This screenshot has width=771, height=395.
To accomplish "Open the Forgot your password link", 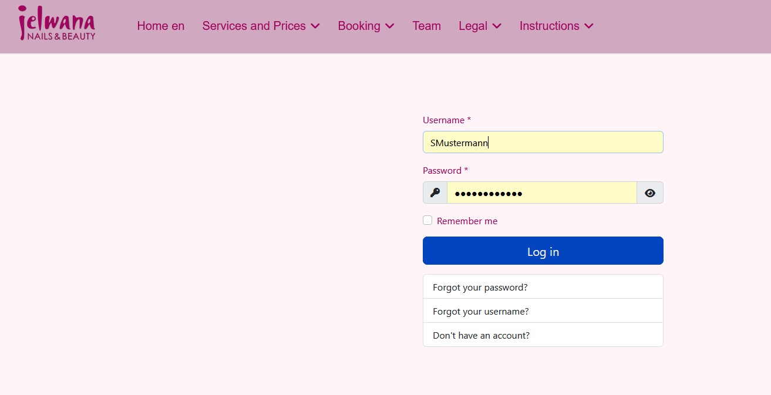I will pyautogui.click(x=480, y=287).
